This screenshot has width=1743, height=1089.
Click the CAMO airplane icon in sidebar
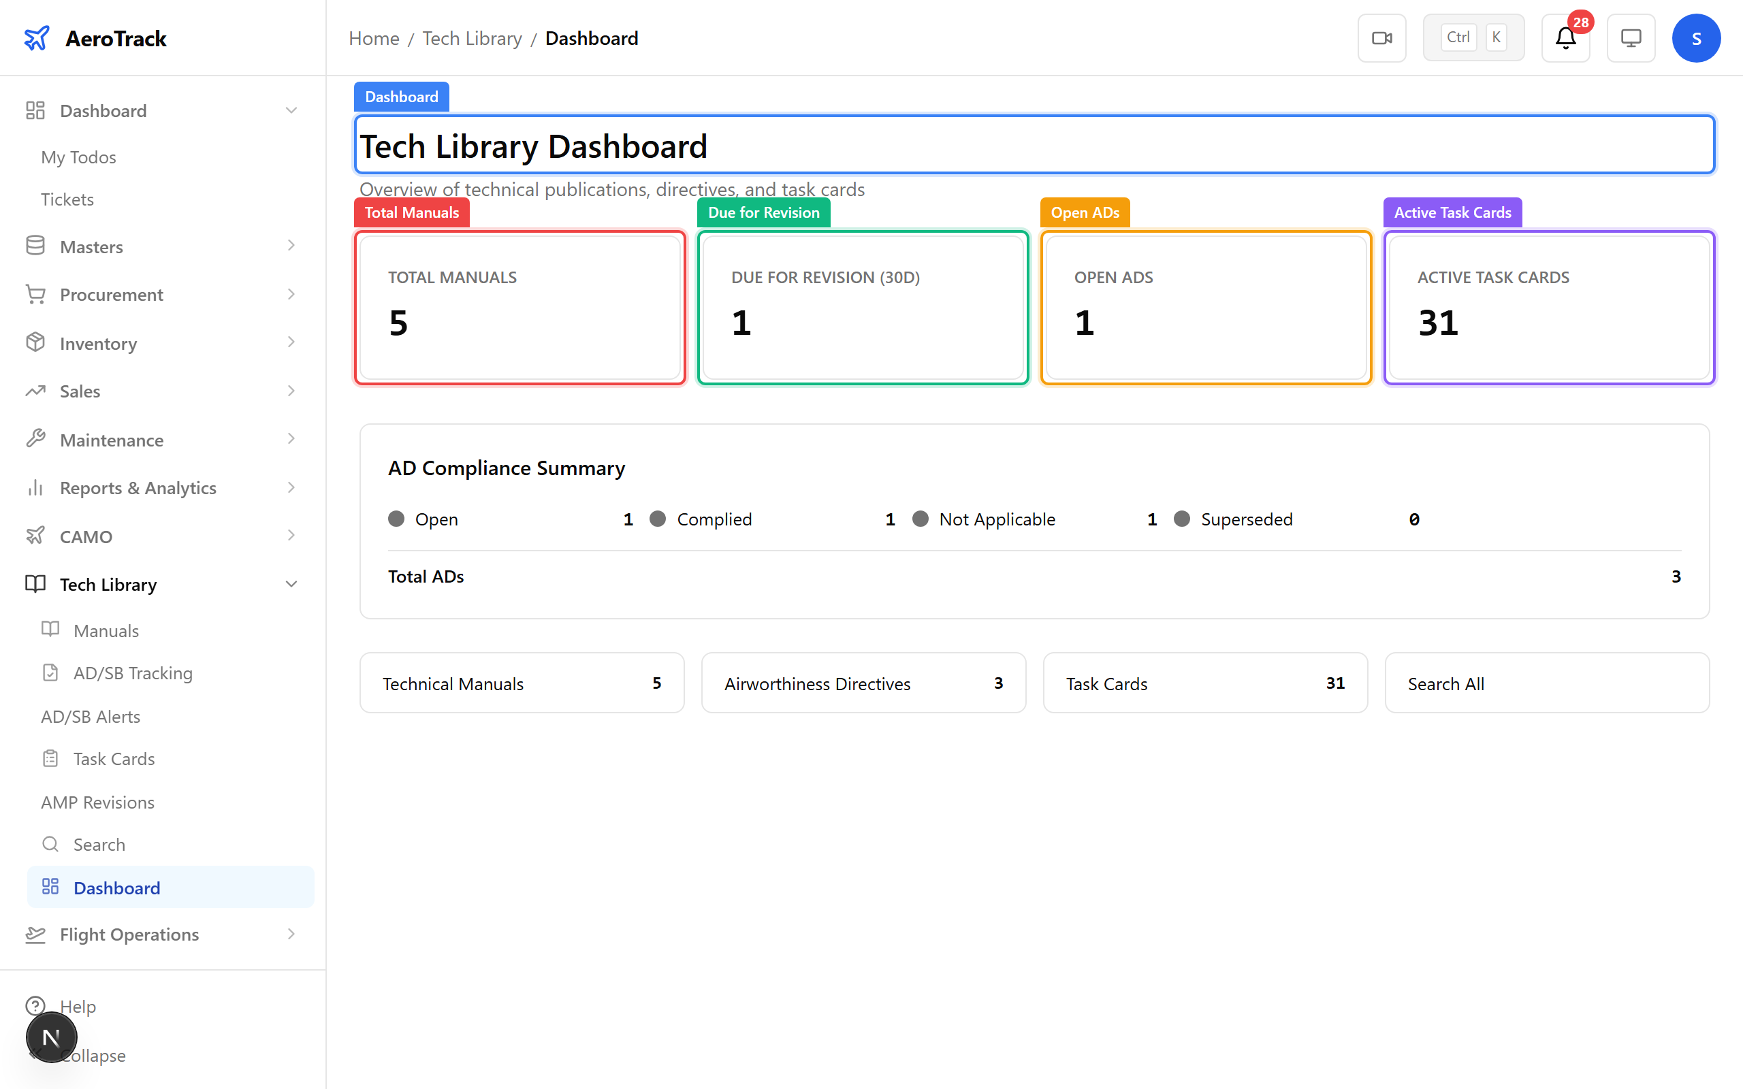[35, 536]
